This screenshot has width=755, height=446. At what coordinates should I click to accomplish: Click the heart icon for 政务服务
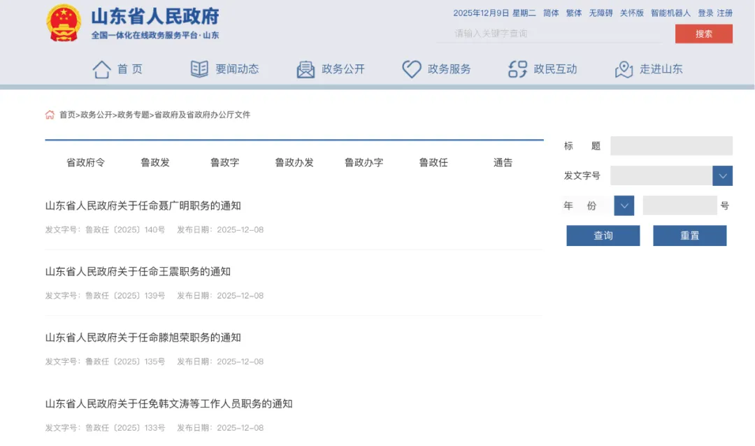coord(411,69)
